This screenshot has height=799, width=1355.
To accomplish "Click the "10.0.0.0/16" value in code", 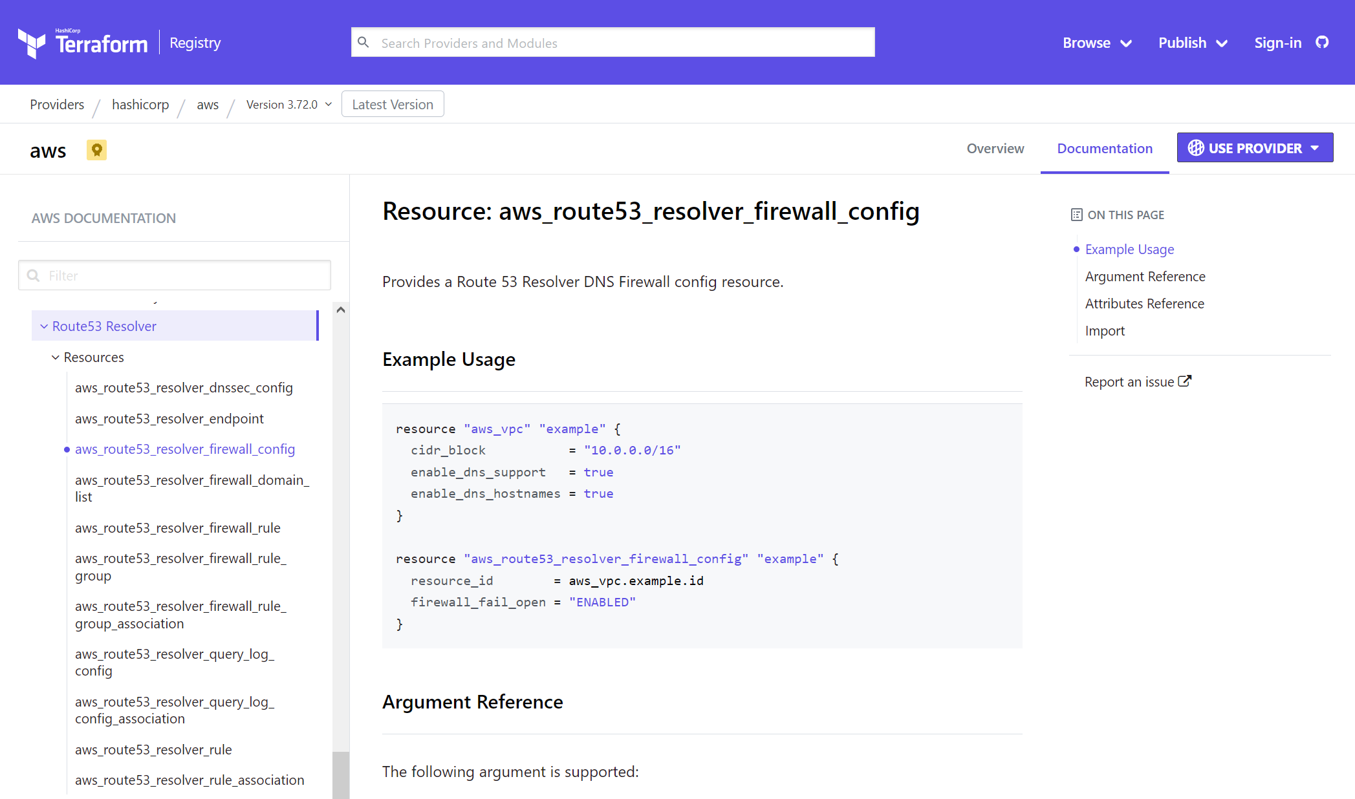I will pyautogui.click(x=632, y=451).
